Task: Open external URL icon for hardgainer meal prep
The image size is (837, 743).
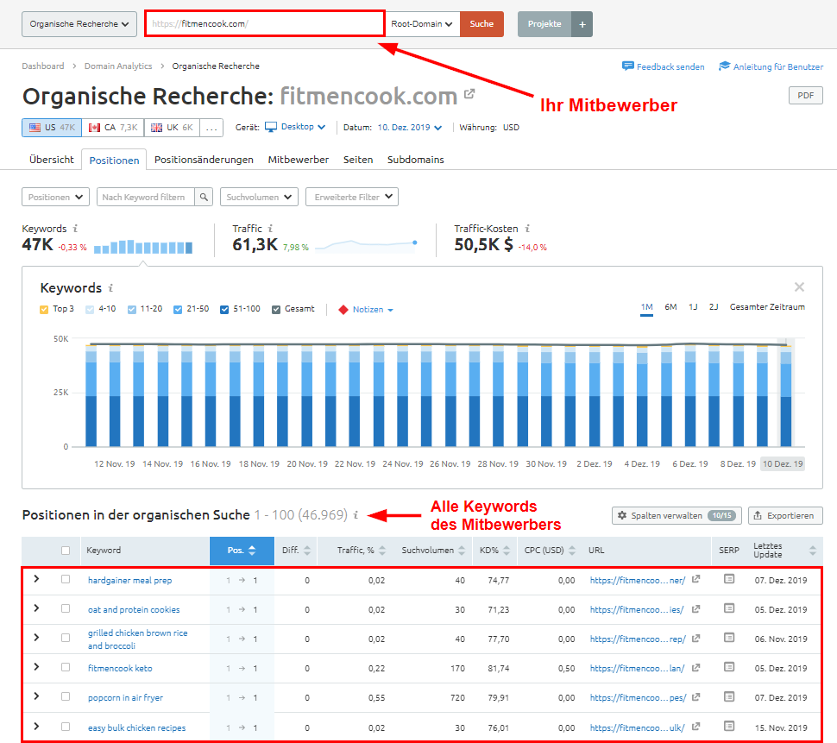Action: click(x=695, y=579)
